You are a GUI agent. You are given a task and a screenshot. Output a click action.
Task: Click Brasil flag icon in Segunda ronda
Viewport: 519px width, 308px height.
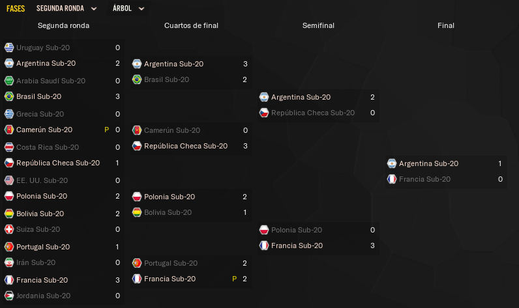[x=9, y=96]
